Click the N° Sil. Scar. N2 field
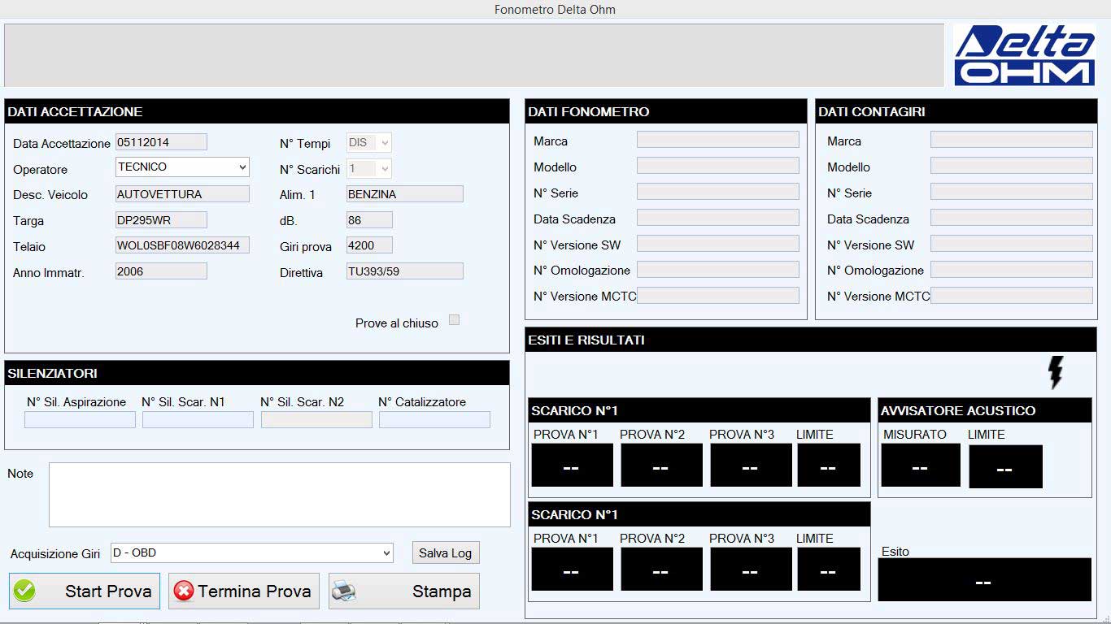The height and width of the screenshot is (624, 1111). click(x=316, y=420)
